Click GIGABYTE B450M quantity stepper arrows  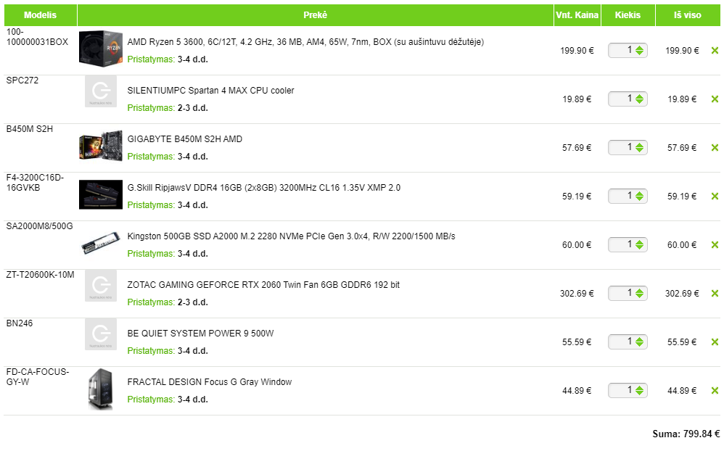tap(640, 148)
